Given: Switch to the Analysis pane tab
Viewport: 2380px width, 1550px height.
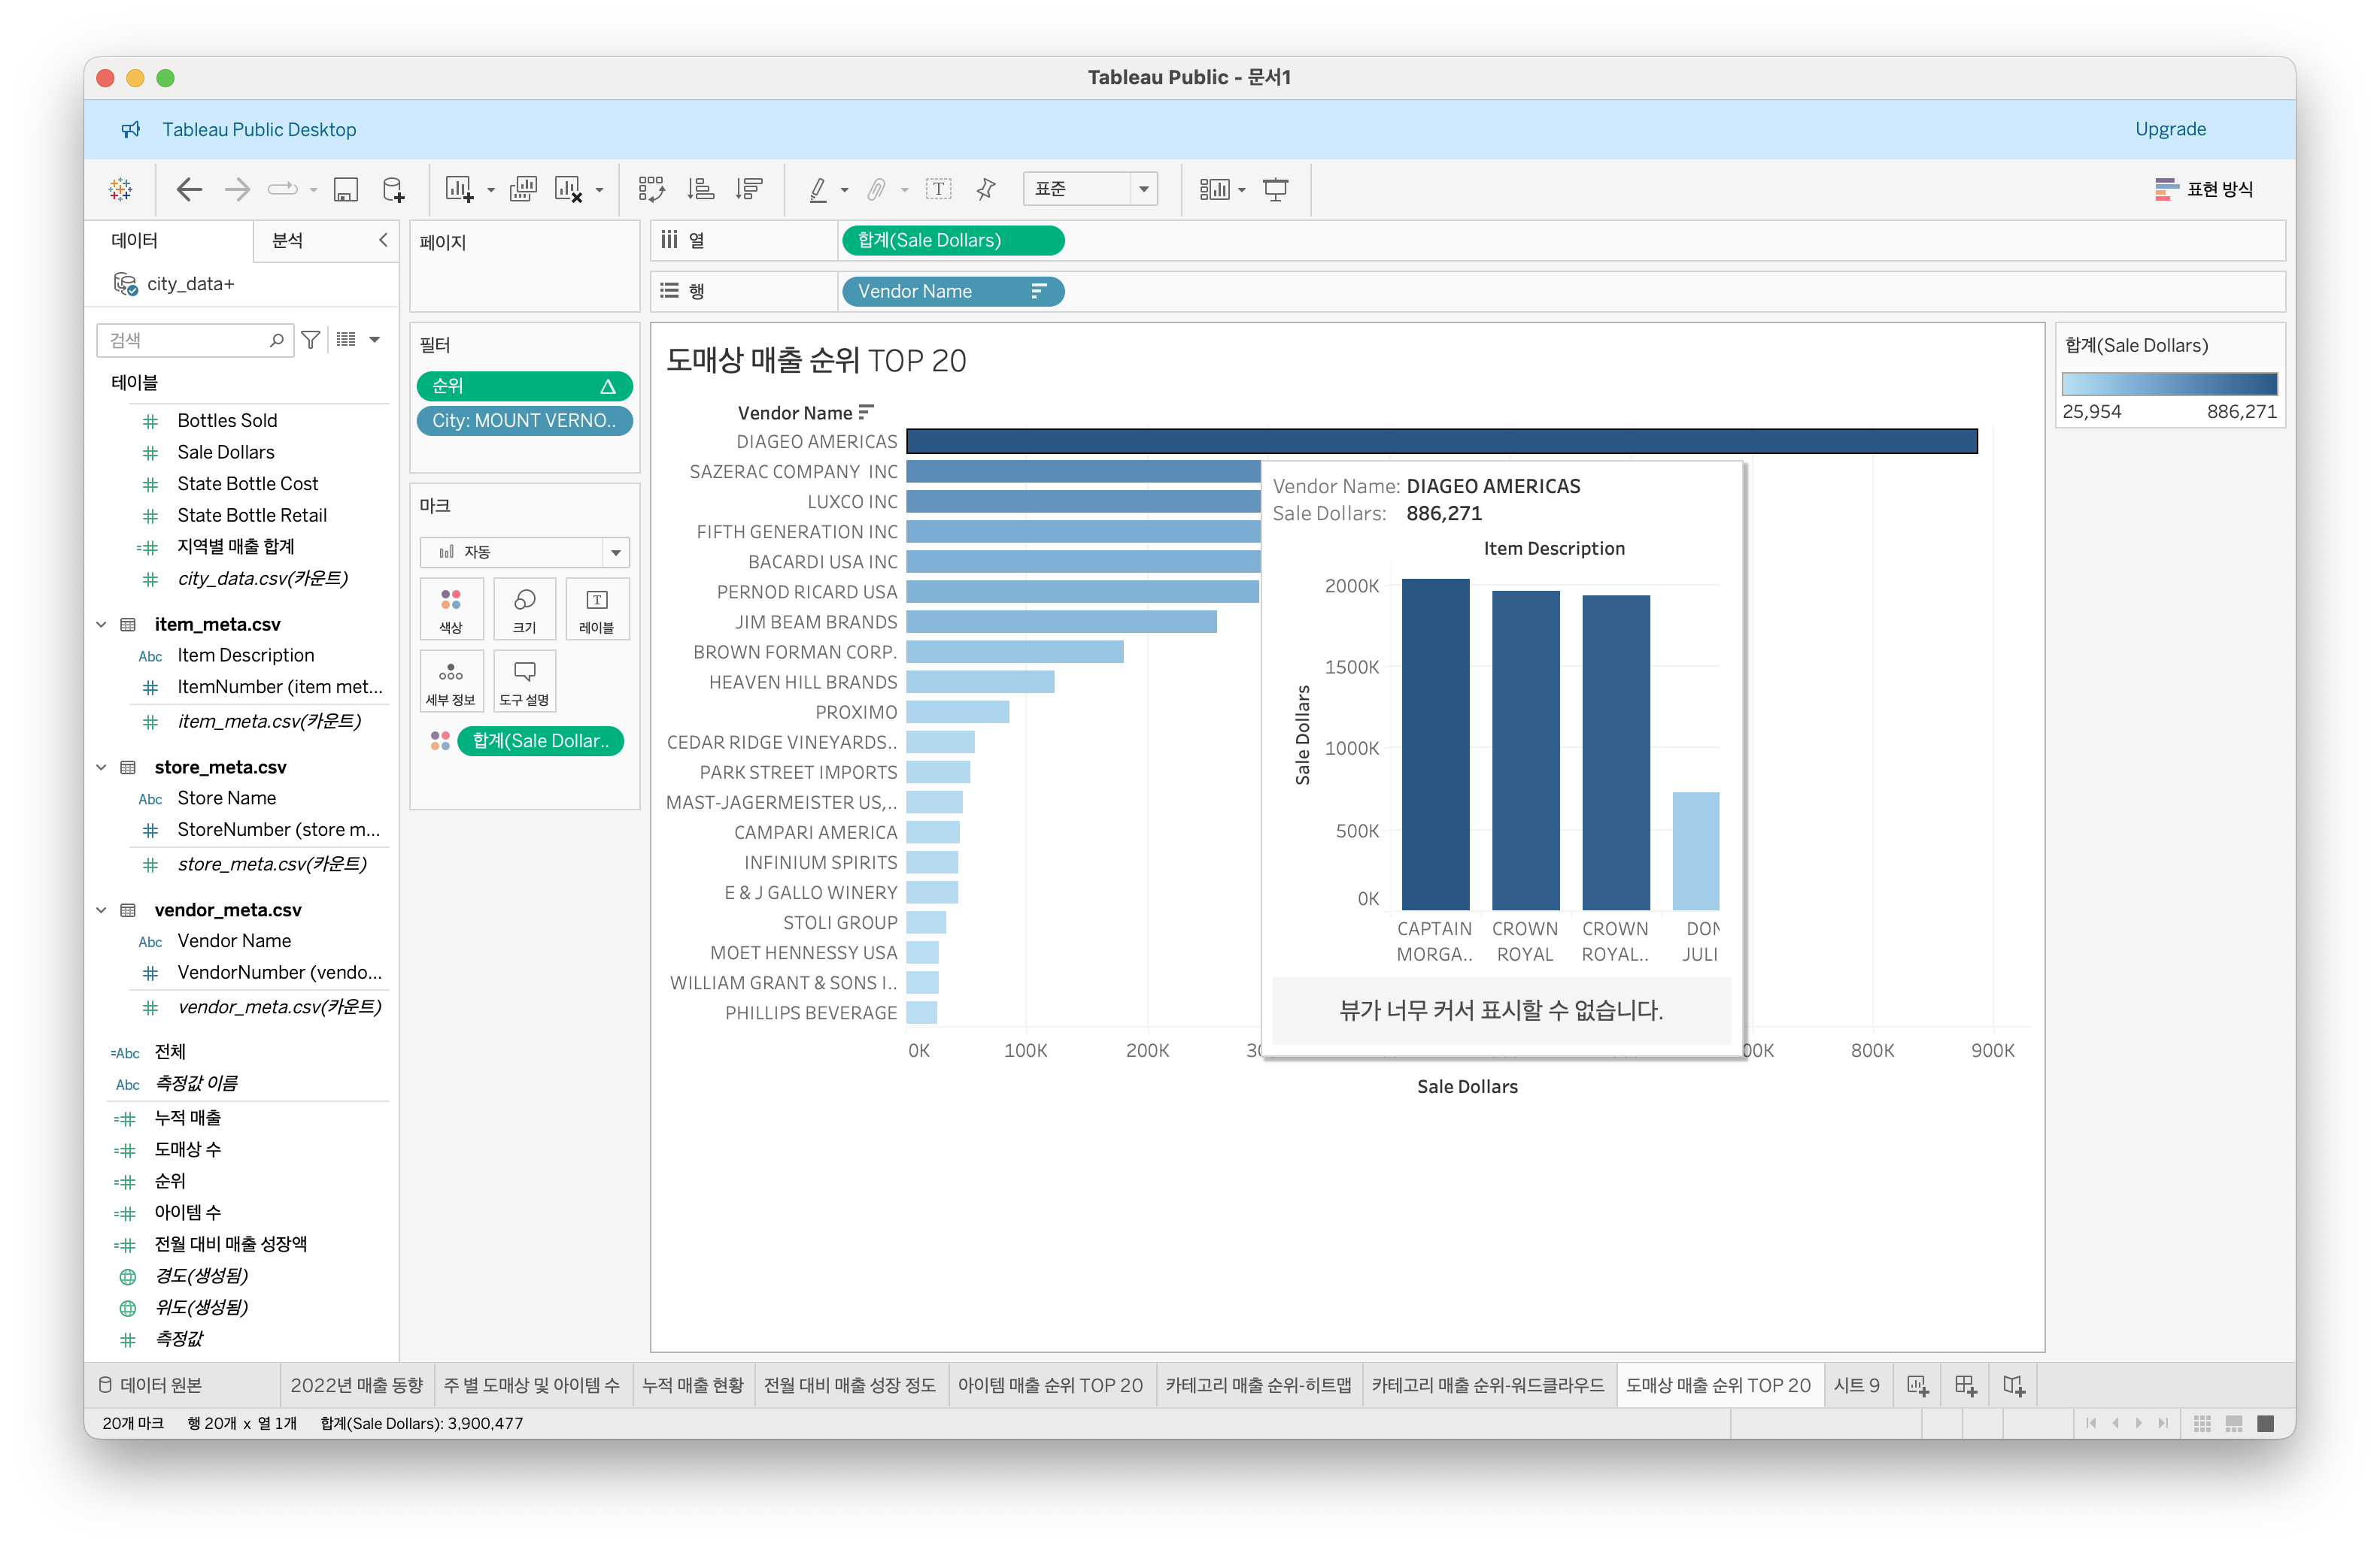Looking at the screenshot, I should [x=288, y=240].
